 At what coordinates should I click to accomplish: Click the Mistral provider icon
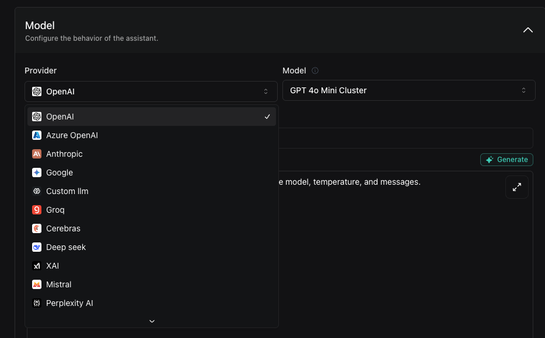point(37,284)
